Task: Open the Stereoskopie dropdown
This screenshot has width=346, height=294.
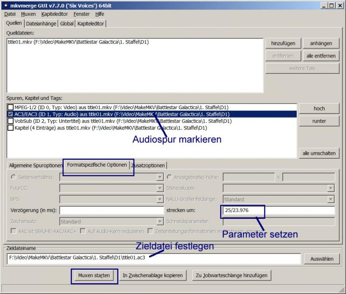Action: point(331,188)
